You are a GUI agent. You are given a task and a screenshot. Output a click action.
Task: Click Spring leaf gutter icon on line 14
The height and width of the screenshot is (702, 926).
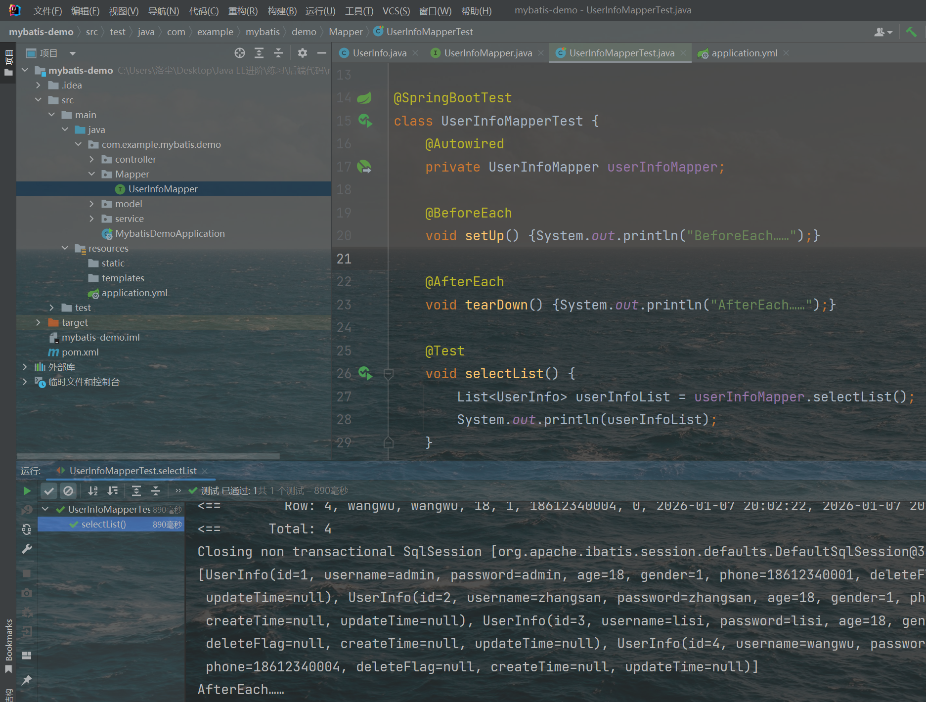364,97
